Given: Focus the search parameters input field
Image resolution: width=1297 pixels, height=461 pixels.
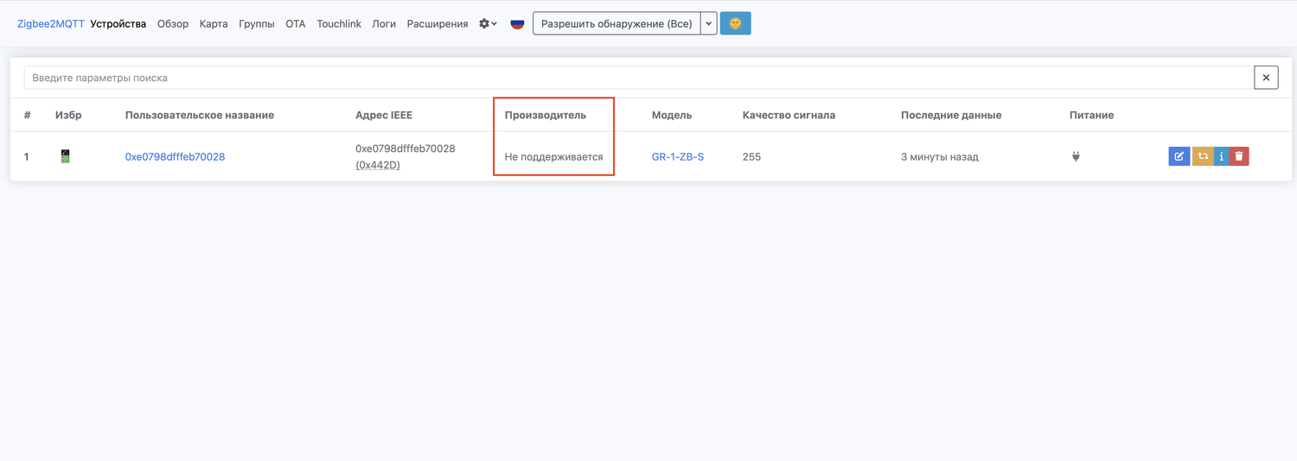Looking at the screenshot, I should click(x=638, y=78).
